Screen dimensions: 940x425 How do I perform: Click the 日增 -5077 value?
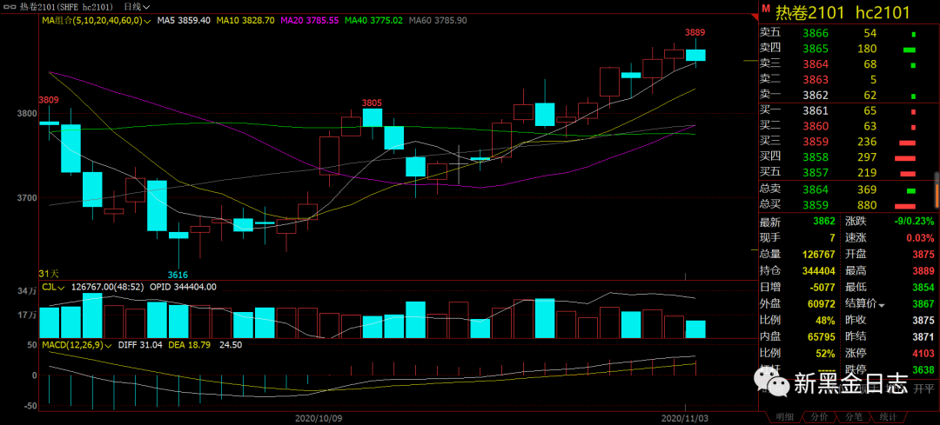(822, 287)
